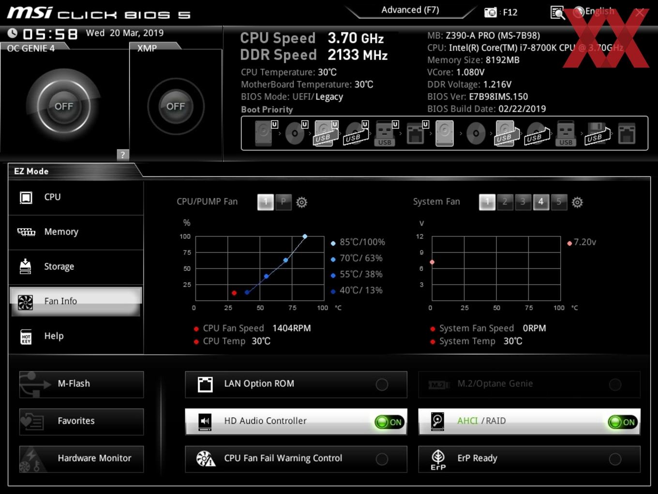
Task: Switch to Advanced (F7) mode
Action: (410, 10)
